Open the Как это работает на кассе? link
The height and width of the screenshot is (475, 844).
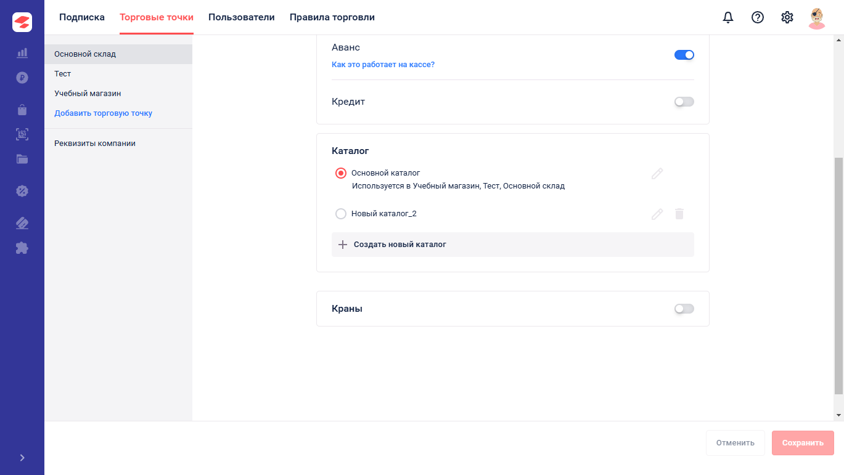[383, 64]
